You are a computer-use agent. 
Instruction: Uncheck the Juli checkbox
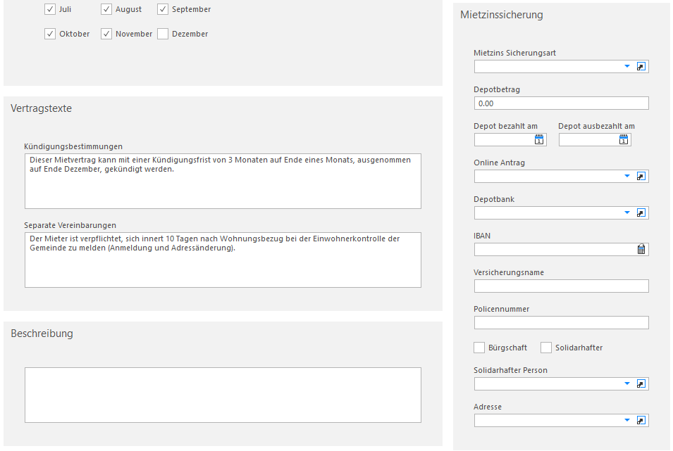[50, 9]
